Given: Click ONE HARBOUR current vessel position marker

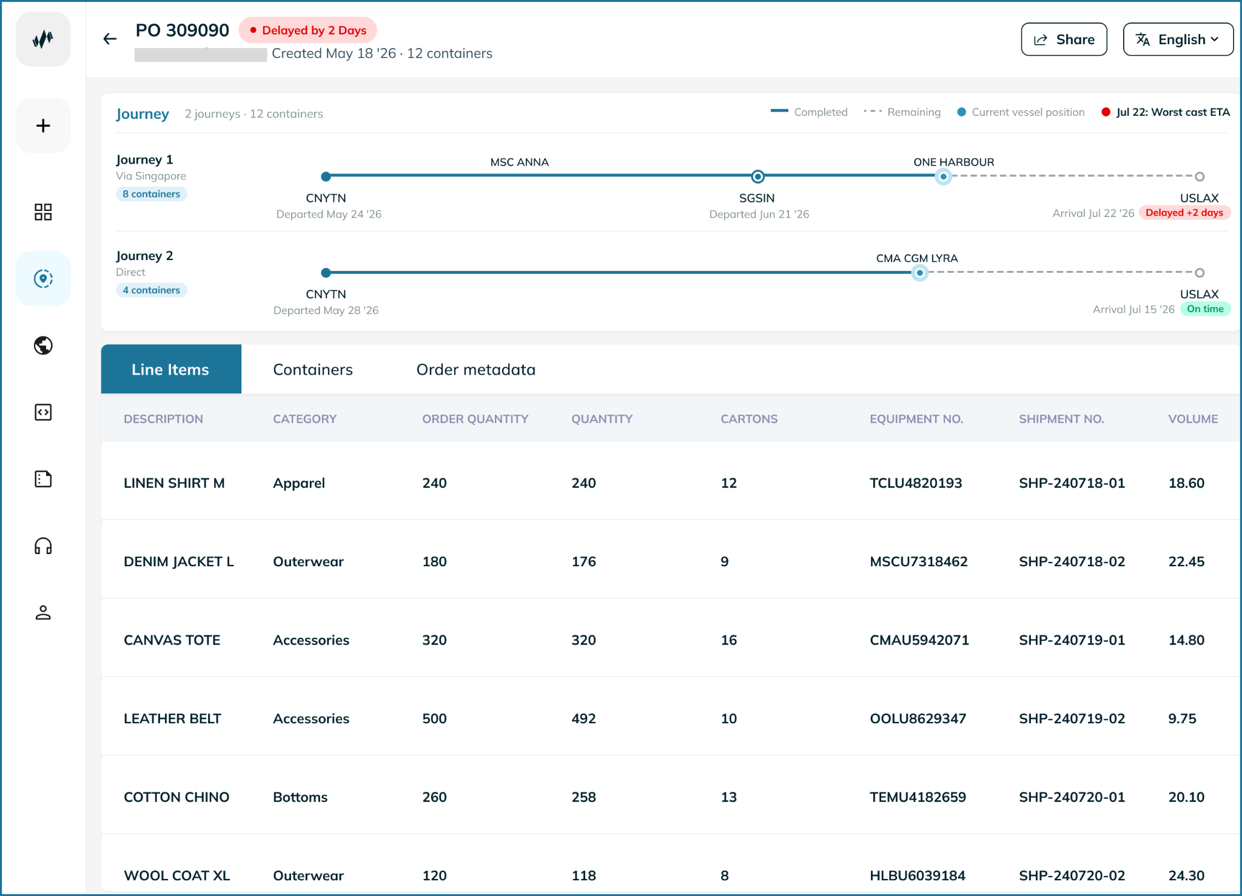Looking at the screenshot, I should coord(943,176).
